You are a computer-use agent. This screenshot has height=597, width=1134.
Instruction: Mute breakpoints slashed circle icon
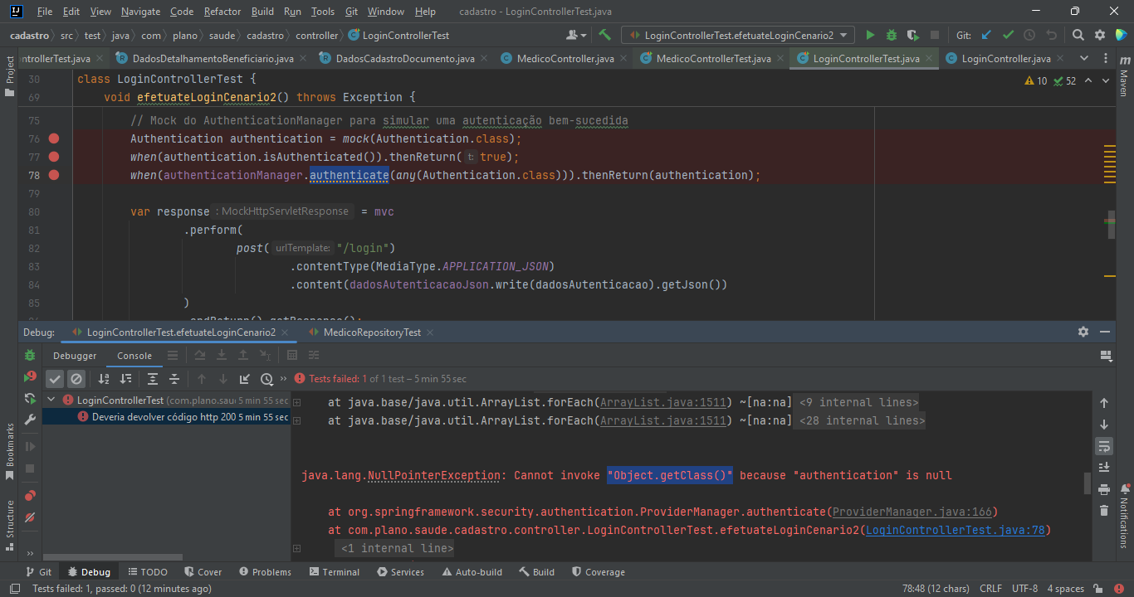tap(30, 517)
